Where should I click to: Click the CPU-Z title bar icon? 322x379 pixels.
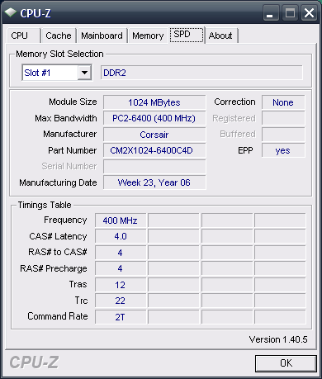(11, 12)
